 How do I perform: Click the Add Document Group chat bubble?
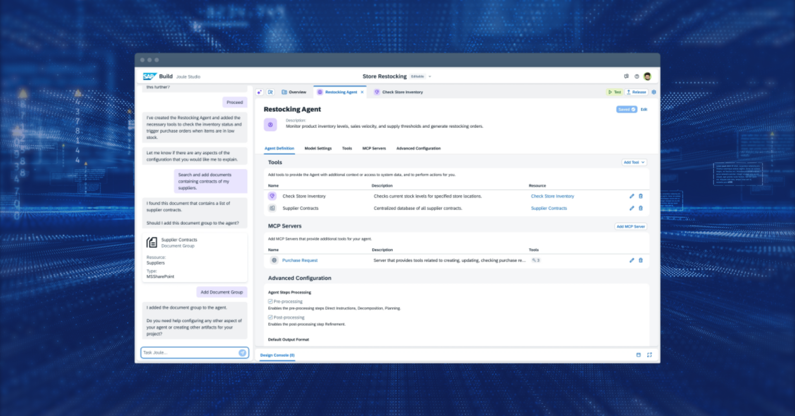(222, 292)
